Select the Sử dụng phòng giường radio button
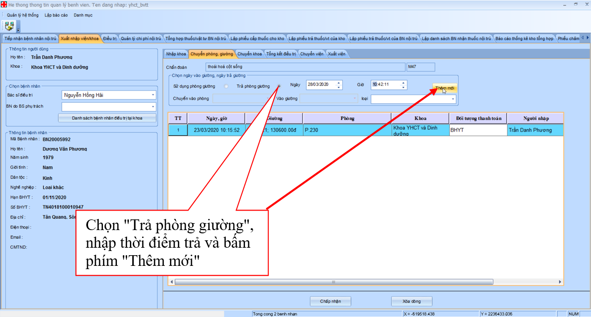This screenshot has height=317, width=591. 226,86
